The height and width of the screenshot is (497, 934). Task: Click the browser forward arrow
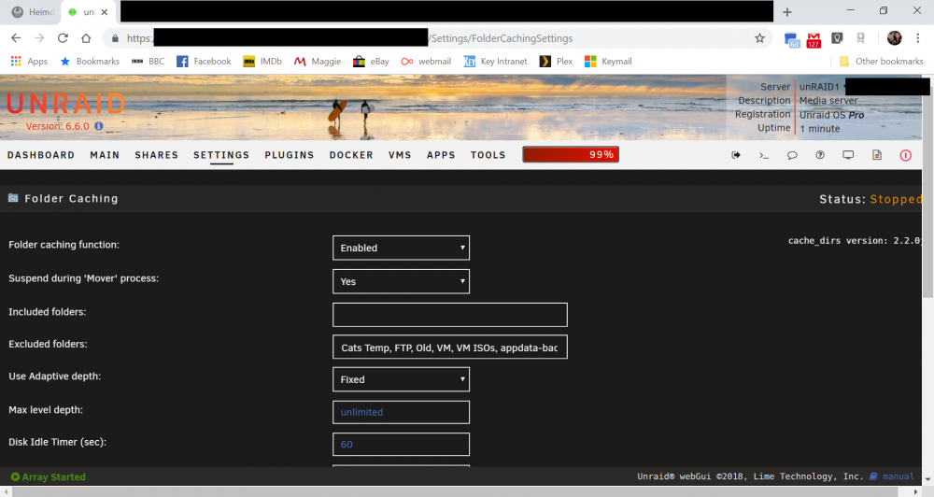pos(39,38)
